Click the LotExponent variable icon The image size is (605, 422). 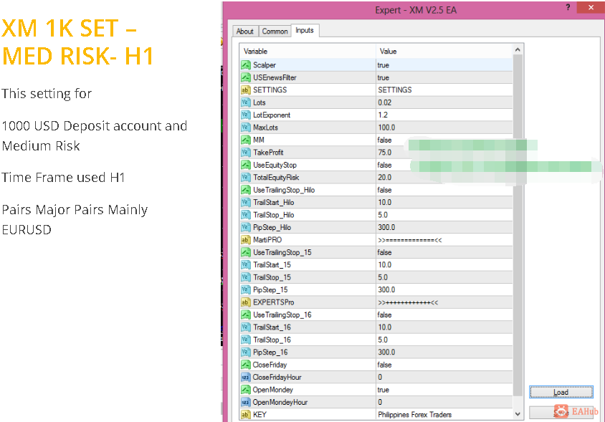coord(245,115)
